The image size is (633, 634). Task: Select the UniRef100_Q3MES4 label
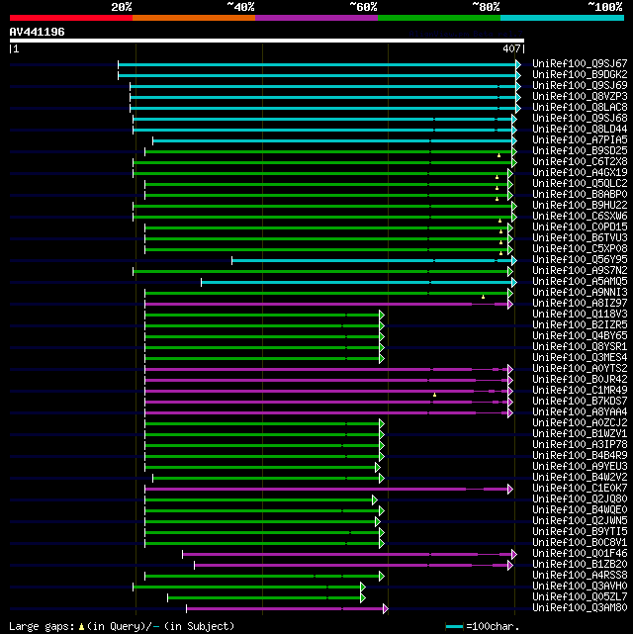coord(580,358)
